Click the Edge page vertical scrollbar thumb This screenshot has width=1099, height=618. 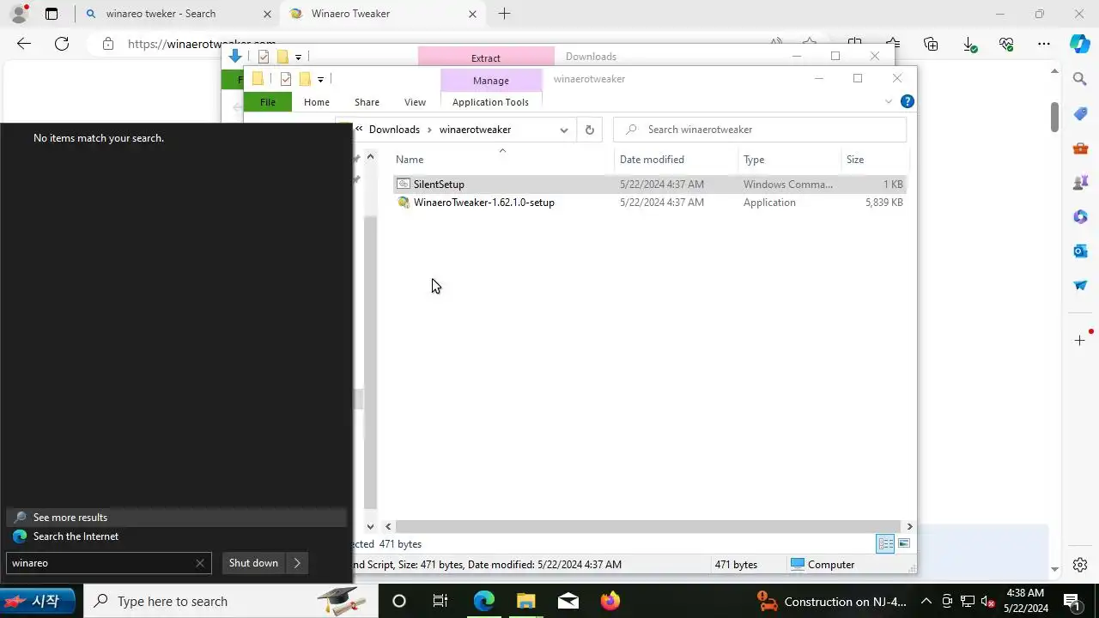(1055, 117)
